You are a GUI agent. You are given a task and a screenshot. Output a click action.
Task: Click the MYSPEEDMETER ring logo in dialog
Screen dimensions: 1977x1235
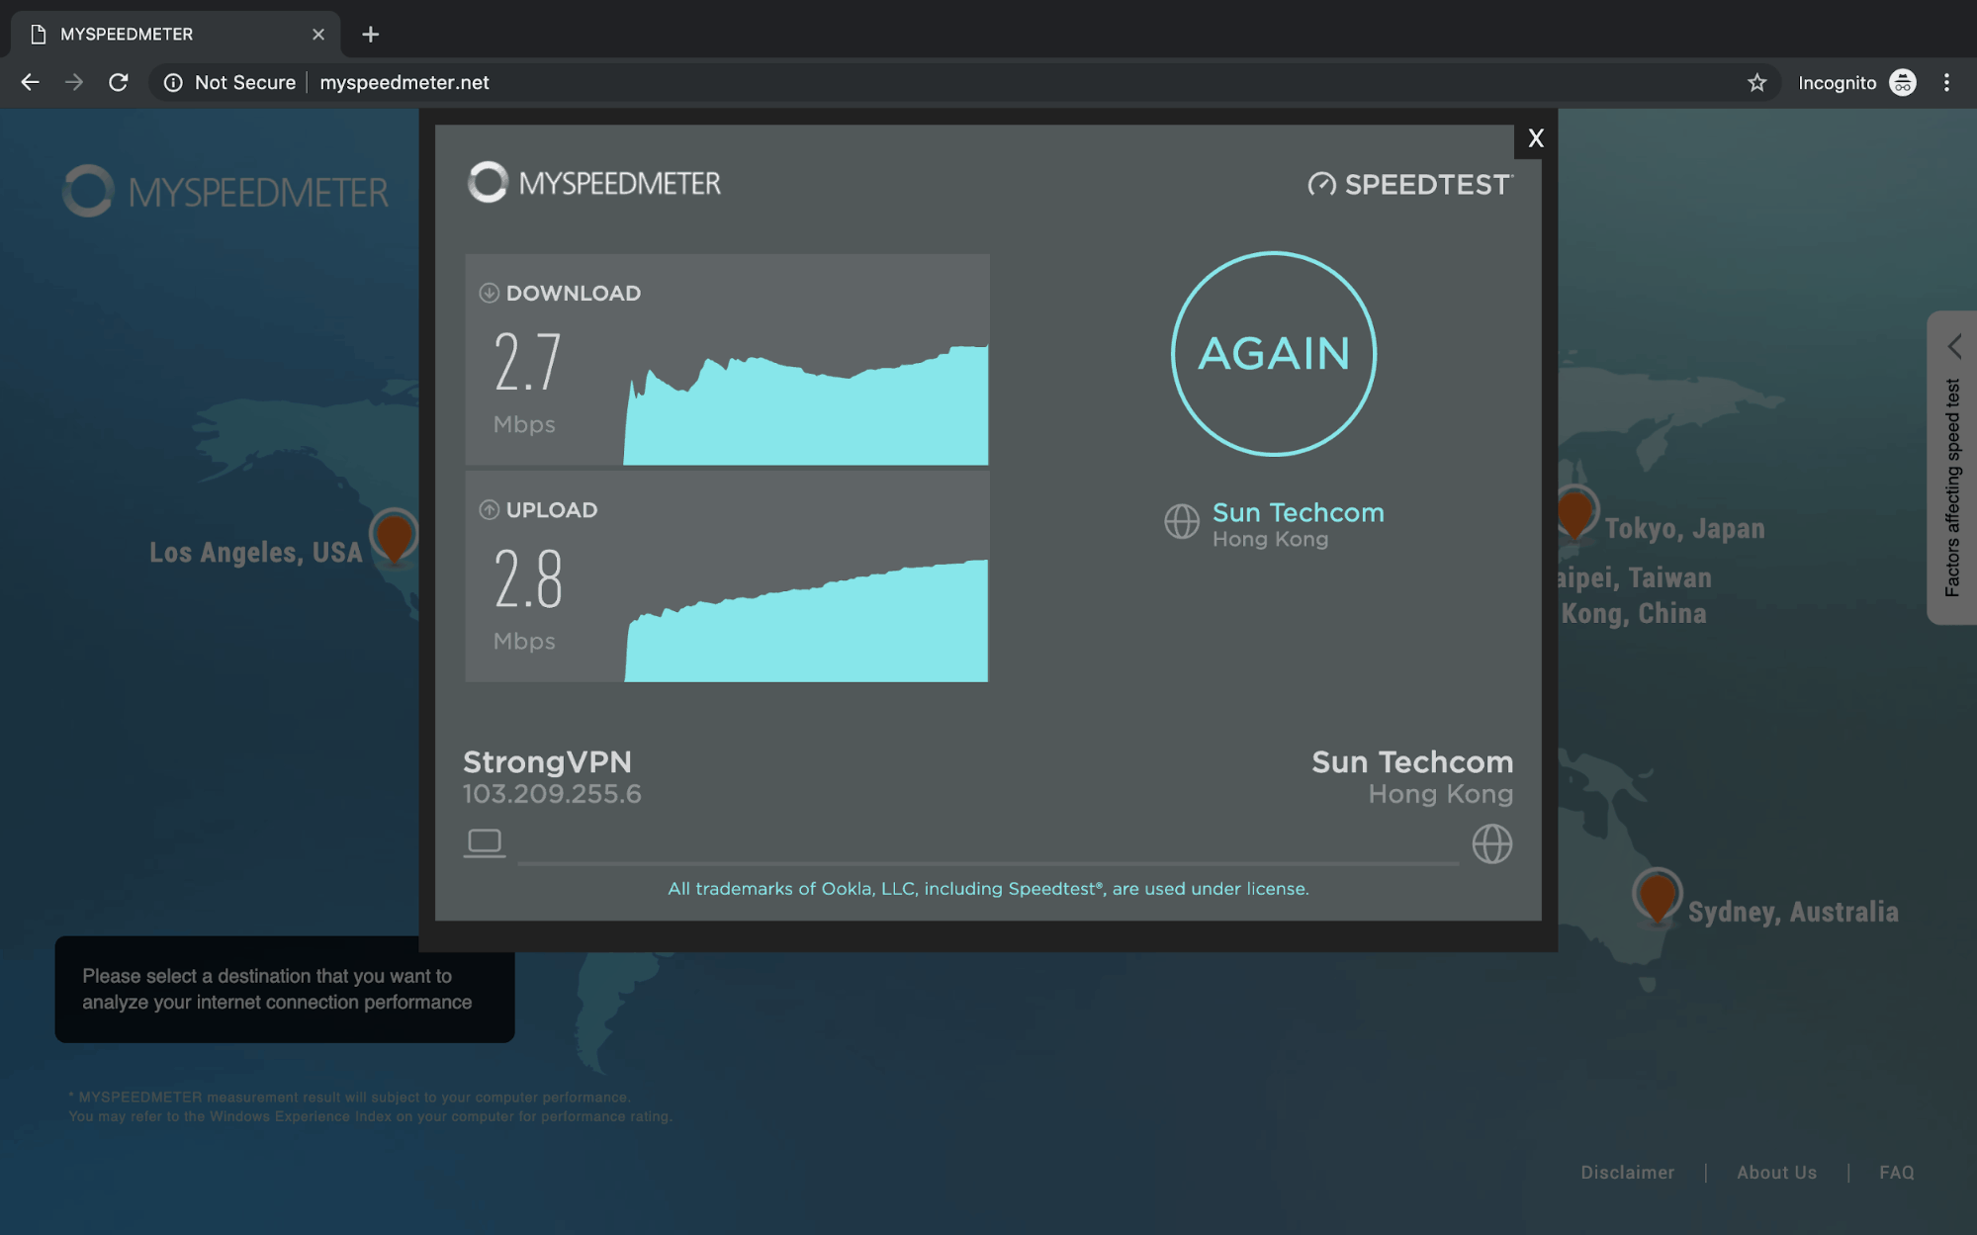pos(488,182)
